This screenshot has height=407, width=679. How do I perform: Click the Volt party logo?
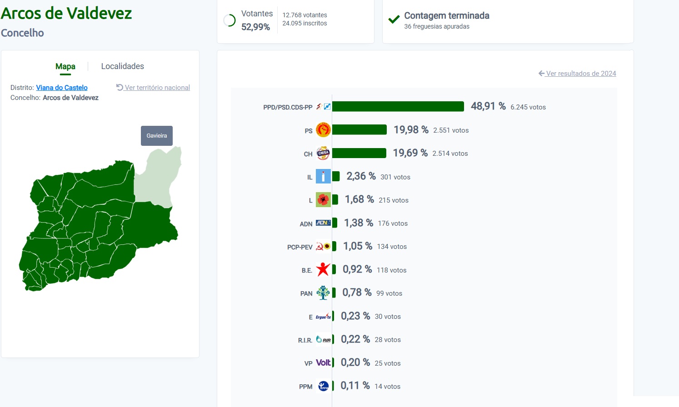point(323,362)
